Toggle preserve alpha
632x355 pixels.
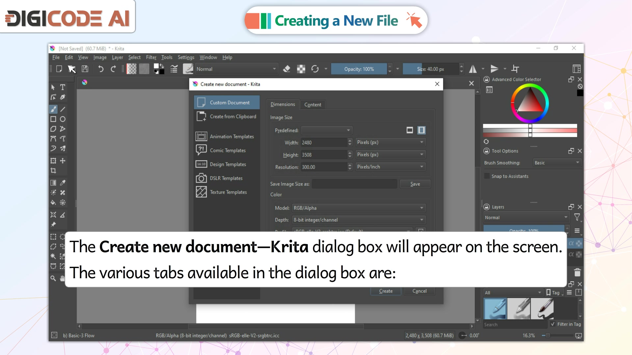point(301,69)
